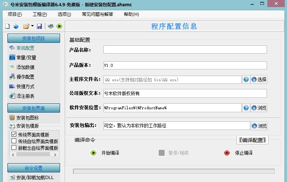287x182 pixels.
Task: Check the 传统自绘界面类模版 checkbox
Action: (14, 141)
